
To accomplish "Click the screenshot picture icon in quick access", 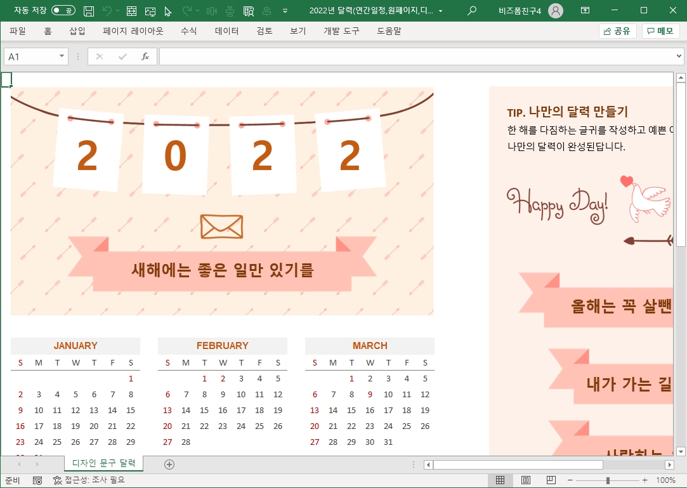I will pyautogui.click(x=150, y=11).
